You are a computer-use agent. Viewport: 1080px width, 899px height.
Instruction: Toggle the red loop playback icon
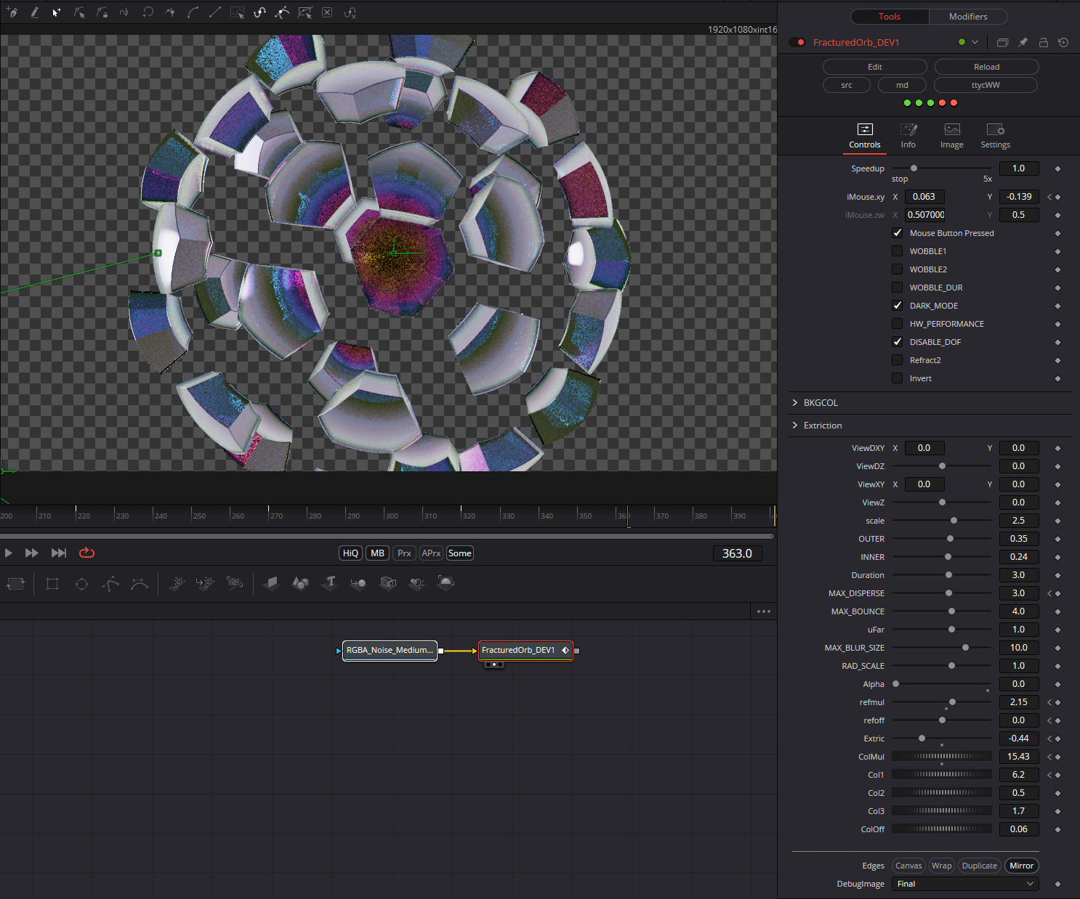click(x=86, y=553)
